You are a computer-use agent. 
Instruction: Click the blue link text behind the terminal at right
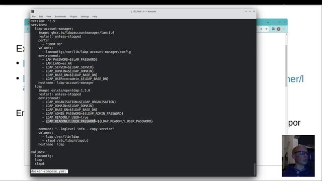[295, 79]
